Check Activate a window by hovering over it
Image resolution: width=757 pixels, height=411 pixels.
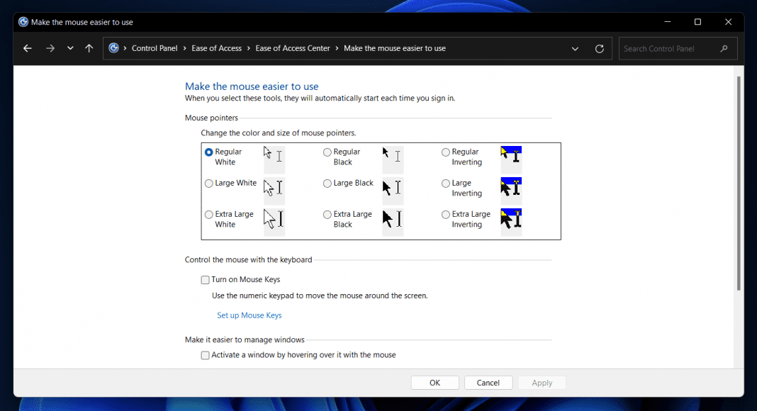pos(205,355)
